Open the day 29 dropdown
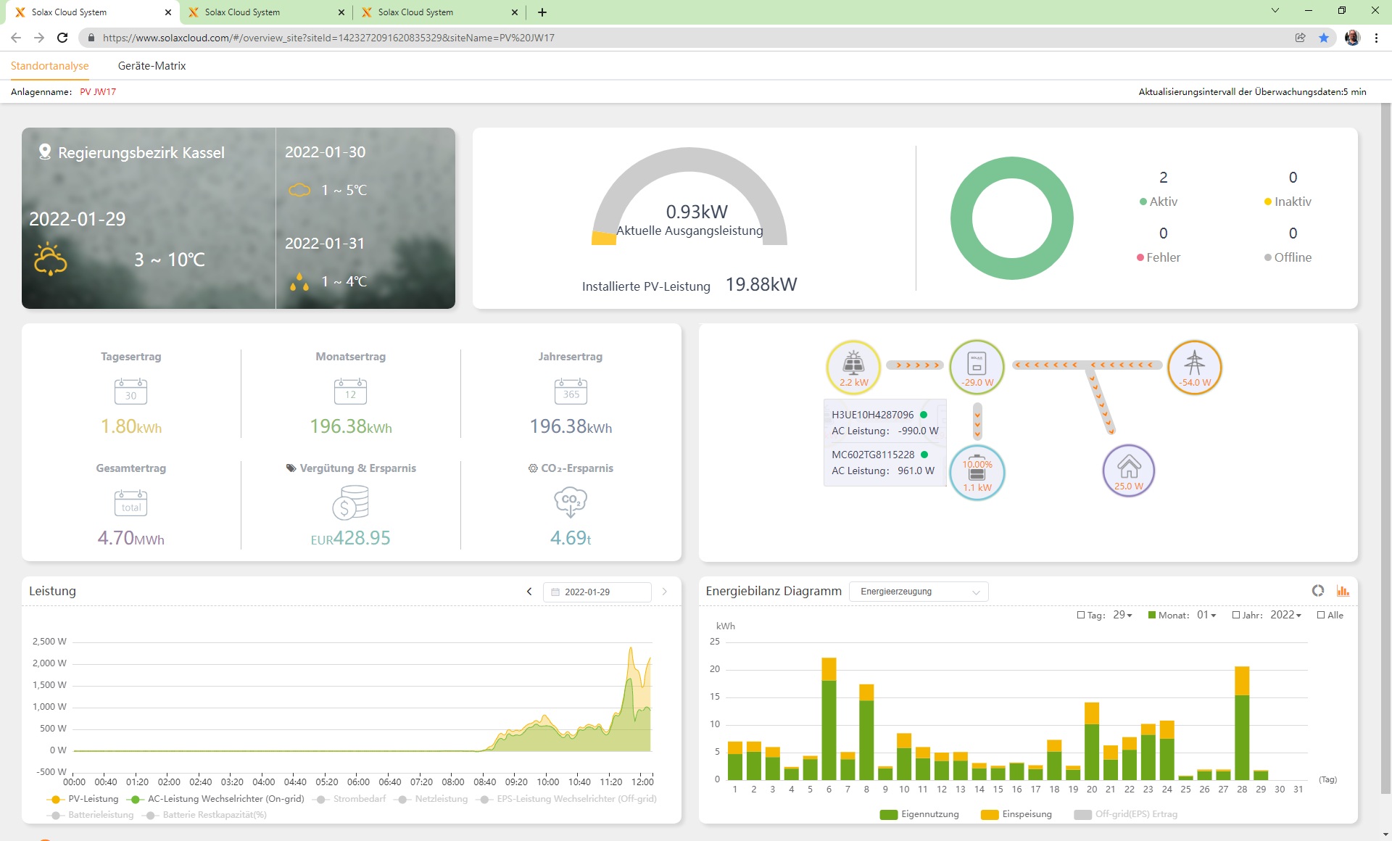Viewport: 1392px width, 841px height. click(1122, 615)
